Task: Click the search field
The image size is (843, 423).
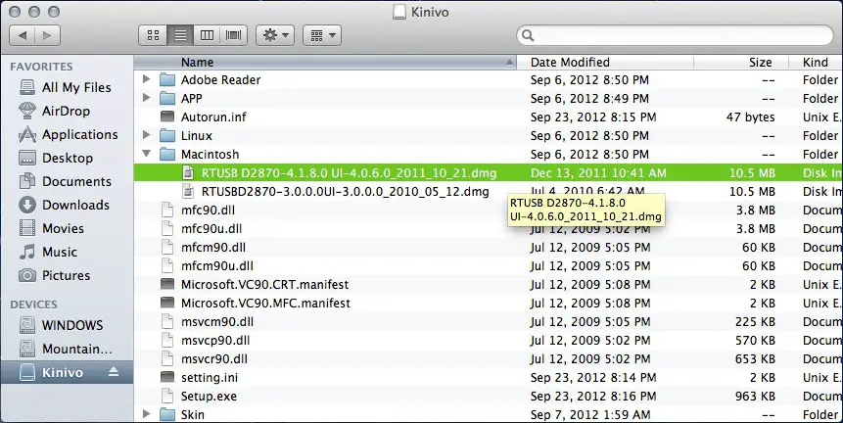Action: click(675, 35)
